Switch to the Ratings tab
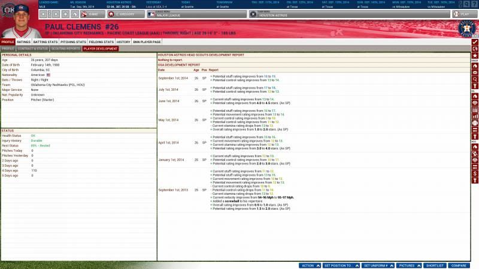This screenshot has width=479, height=269. [x=23, y=42]
